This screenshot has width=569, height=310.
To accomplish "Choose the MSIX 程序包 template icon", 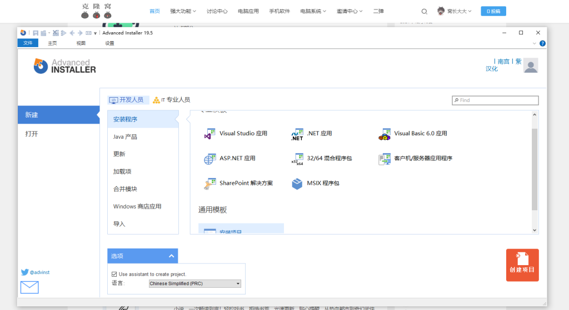I will coord(297,184).
